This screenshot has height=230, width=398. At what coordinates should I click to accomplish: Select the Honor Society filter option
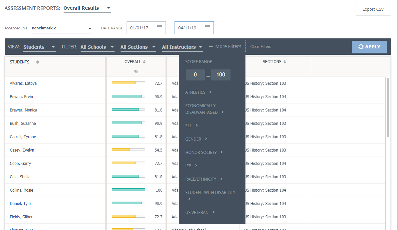point(201,153)
